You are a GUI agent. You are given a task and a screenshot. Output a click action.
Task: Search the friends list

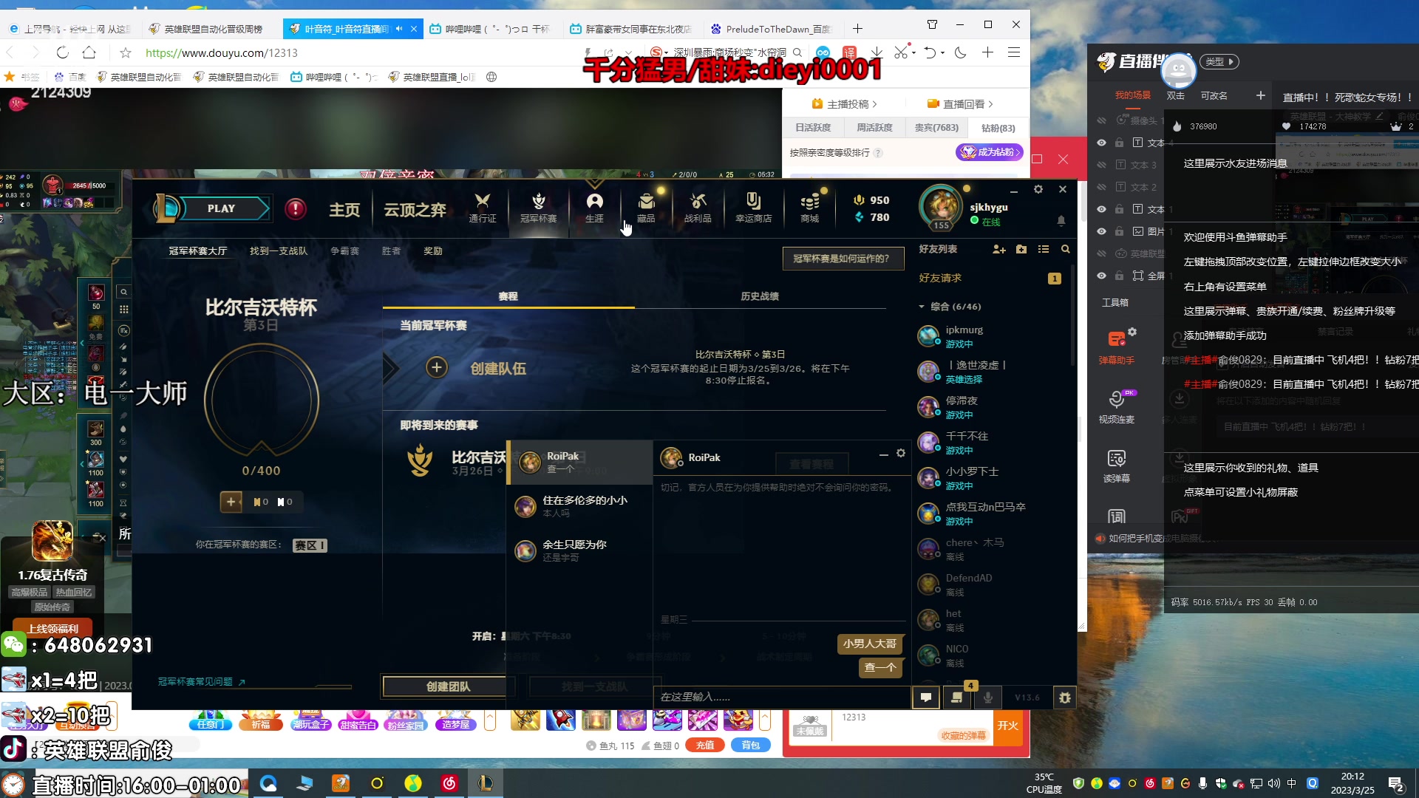tap(1066, 250)
